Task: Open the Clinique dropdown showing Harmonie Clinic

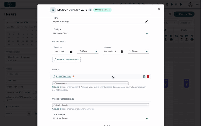Action: click(x=100, y=33)
